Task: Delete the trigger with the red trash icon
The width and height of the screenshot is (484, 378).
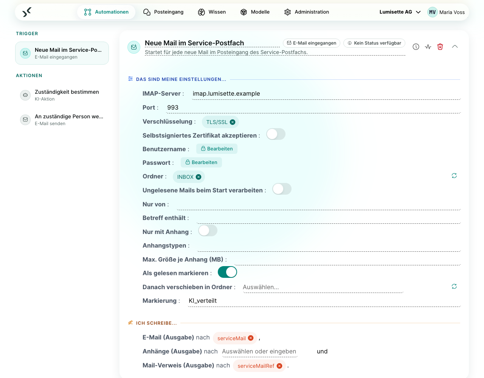Action: pyautogui.click(x=440, y=46)
